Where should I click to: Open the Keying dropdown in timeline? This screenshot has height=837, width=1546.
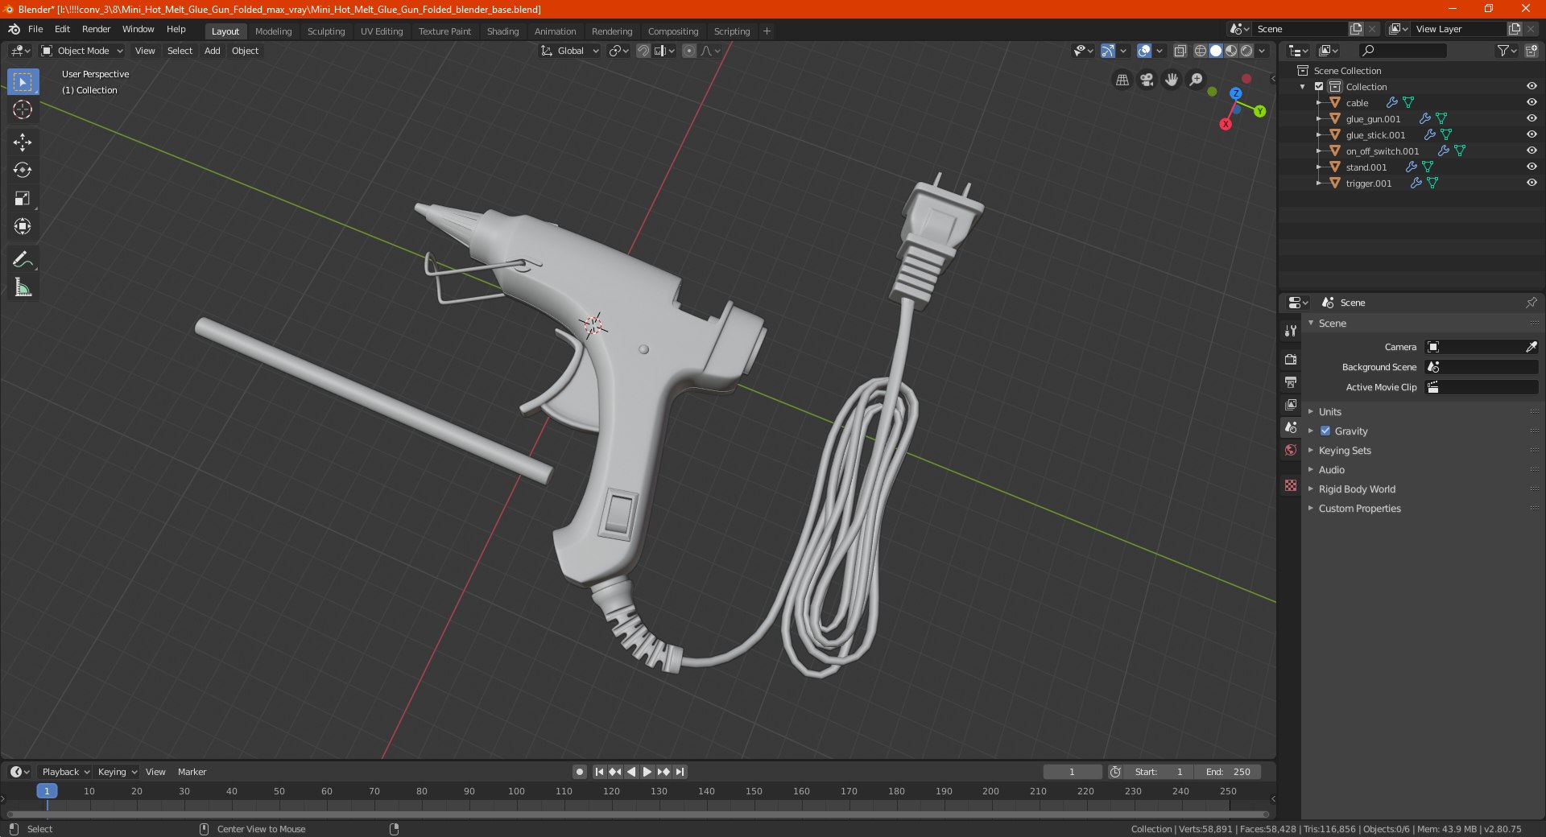[117, 772]
